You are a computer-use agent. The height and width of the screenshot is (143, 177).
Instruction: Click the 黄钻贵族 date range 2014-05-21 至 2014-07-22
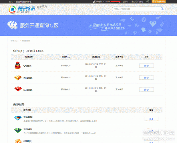(x=96, y=78)
